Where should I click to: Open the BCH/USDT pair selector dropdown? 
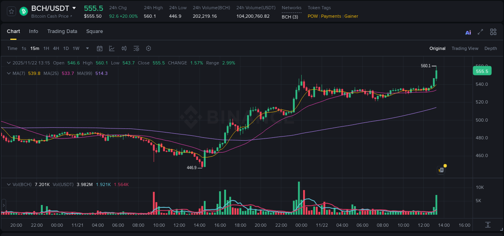click(73, 8)
